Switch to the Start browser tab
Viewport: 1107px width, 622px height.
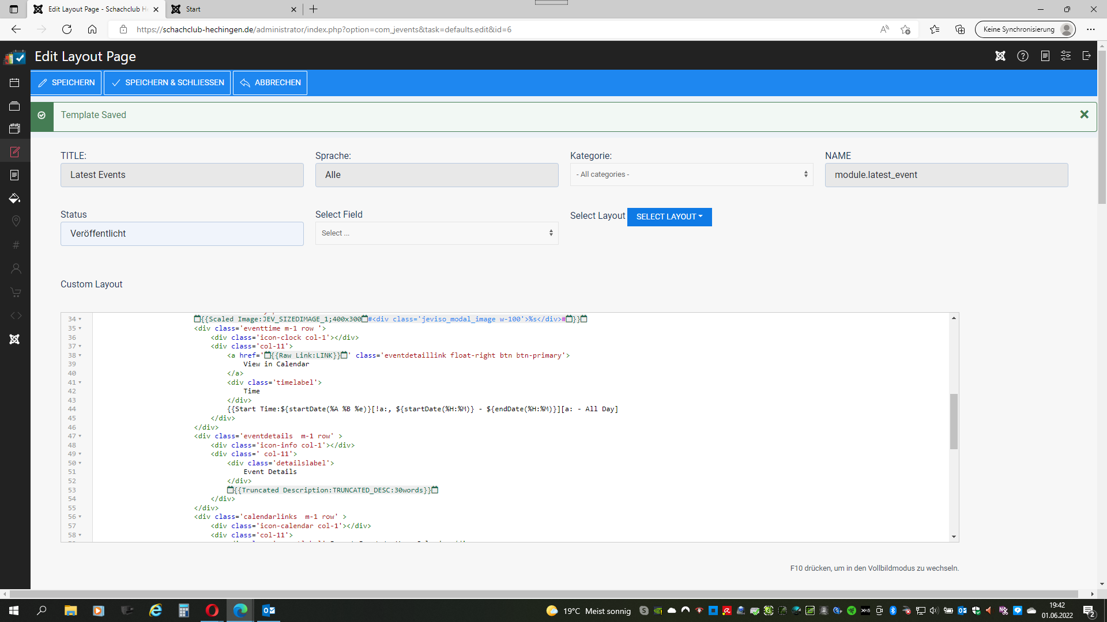pos(234,9)
